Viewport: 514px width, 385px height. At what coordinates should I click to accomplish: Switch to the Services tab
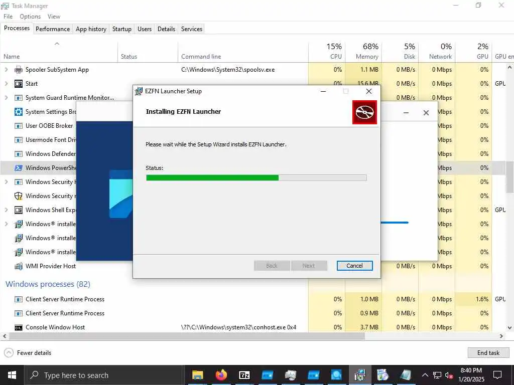(192, 29)
